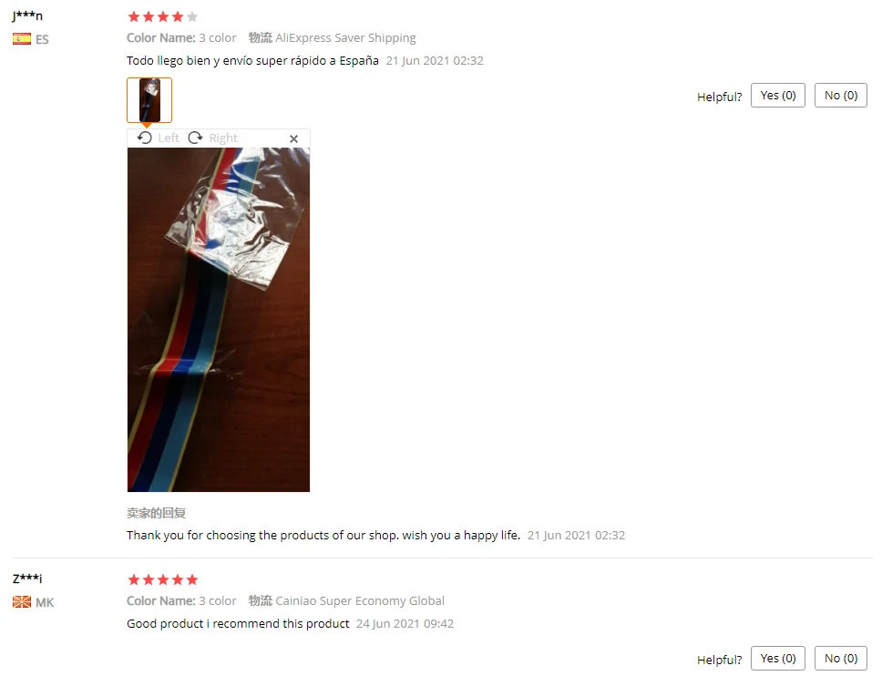Click the Cainiao Super Economy Global text
This screenshot has height=676, width=882.
[x=360, y=600]
